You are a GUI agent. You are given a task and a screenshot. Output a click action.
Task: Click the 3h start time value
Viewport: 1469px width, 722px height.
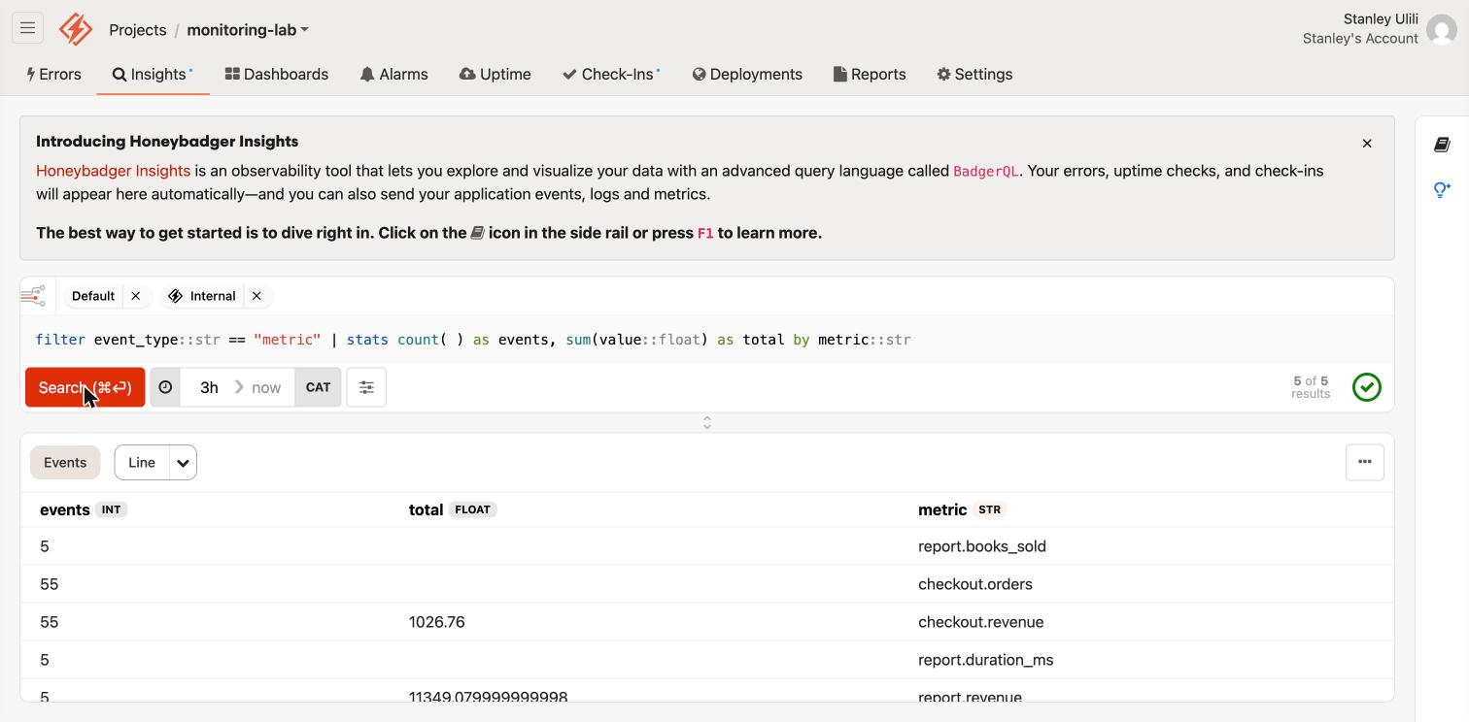coord(209,387)
